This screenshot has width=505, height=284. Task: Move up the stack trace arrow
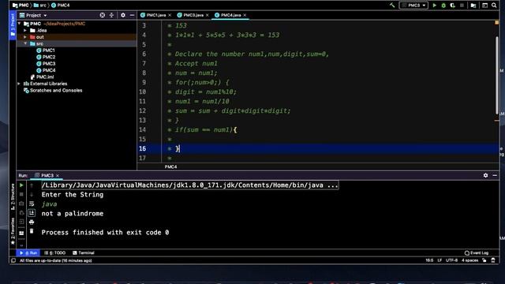click(32, 185)
